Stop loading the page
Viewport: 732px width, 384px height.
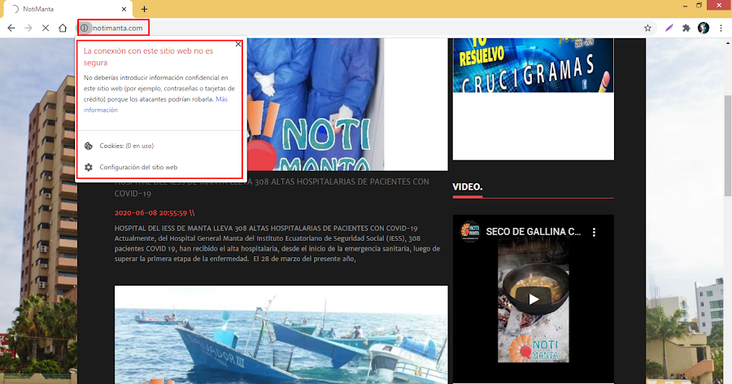(x=46, y=28)
